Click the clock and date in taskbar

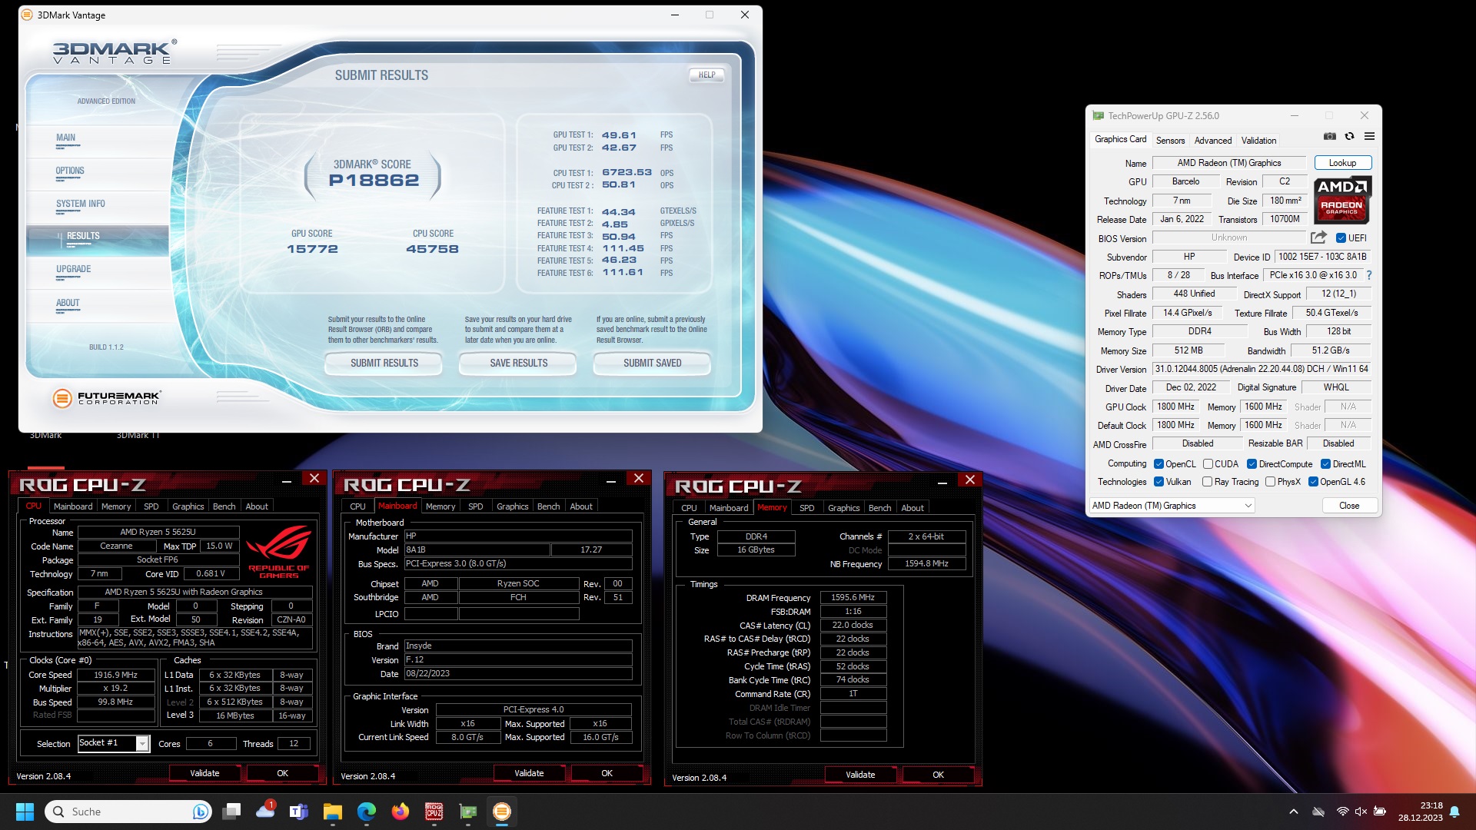point(1420,812)
